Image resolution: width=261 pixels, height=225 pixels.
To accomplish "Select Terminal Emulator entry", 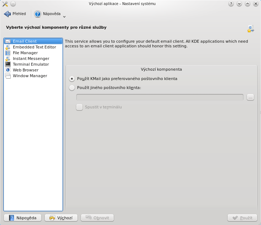I will click(31, 64).
